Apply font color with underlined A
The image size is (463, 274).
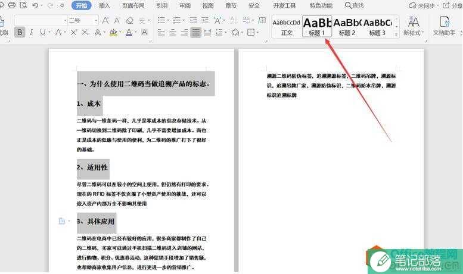click(x=129, y=32)
